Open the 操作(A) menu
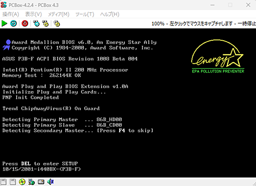This screenshot has width=256, height=186. point(11,14)
